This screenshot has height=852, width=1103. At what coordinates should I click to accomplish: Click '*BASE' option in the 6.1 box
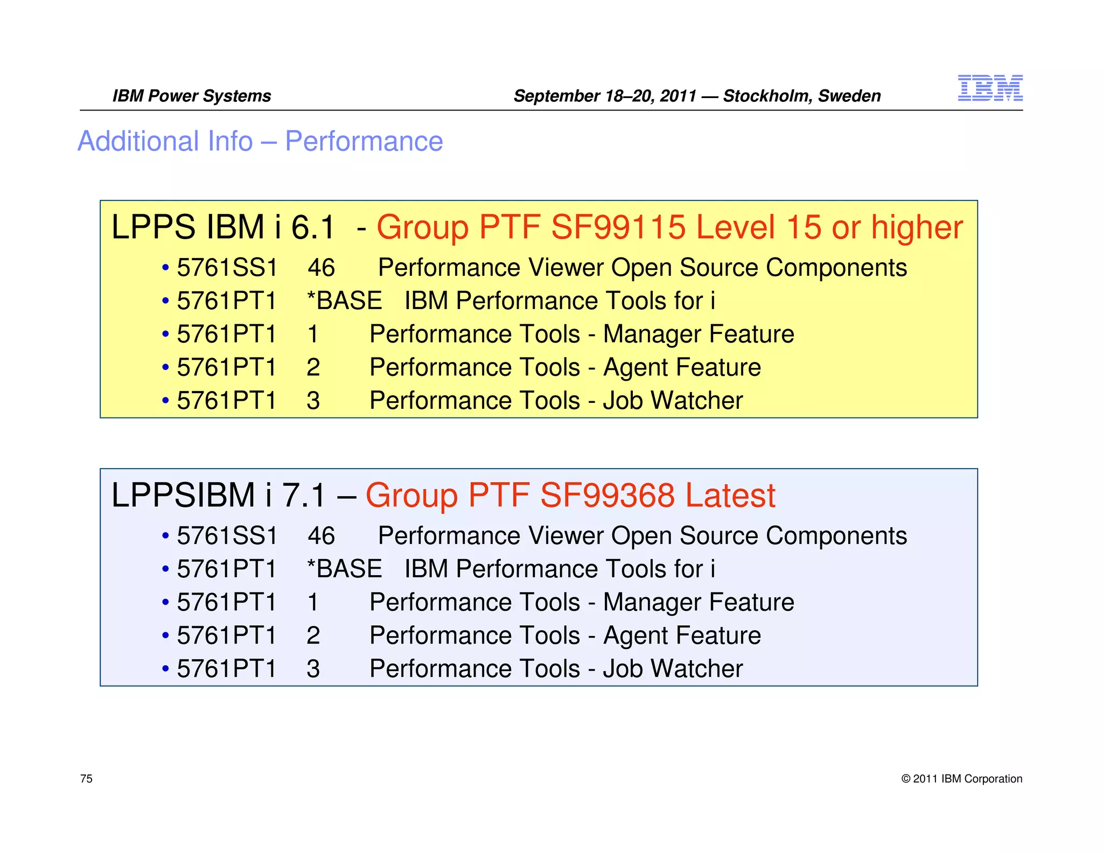[x=344, y=301]
